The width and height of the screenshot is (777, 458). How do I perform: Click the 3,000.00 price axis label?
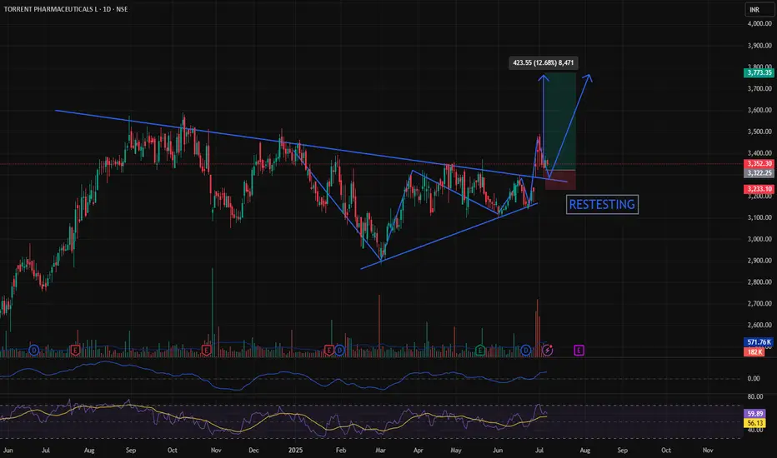point(759,239)
